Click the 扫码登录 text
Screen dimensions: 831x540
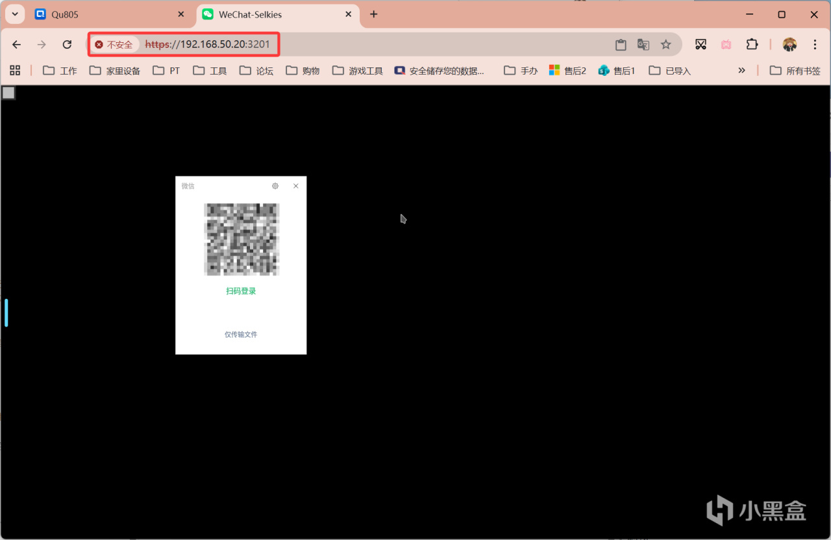241,291
